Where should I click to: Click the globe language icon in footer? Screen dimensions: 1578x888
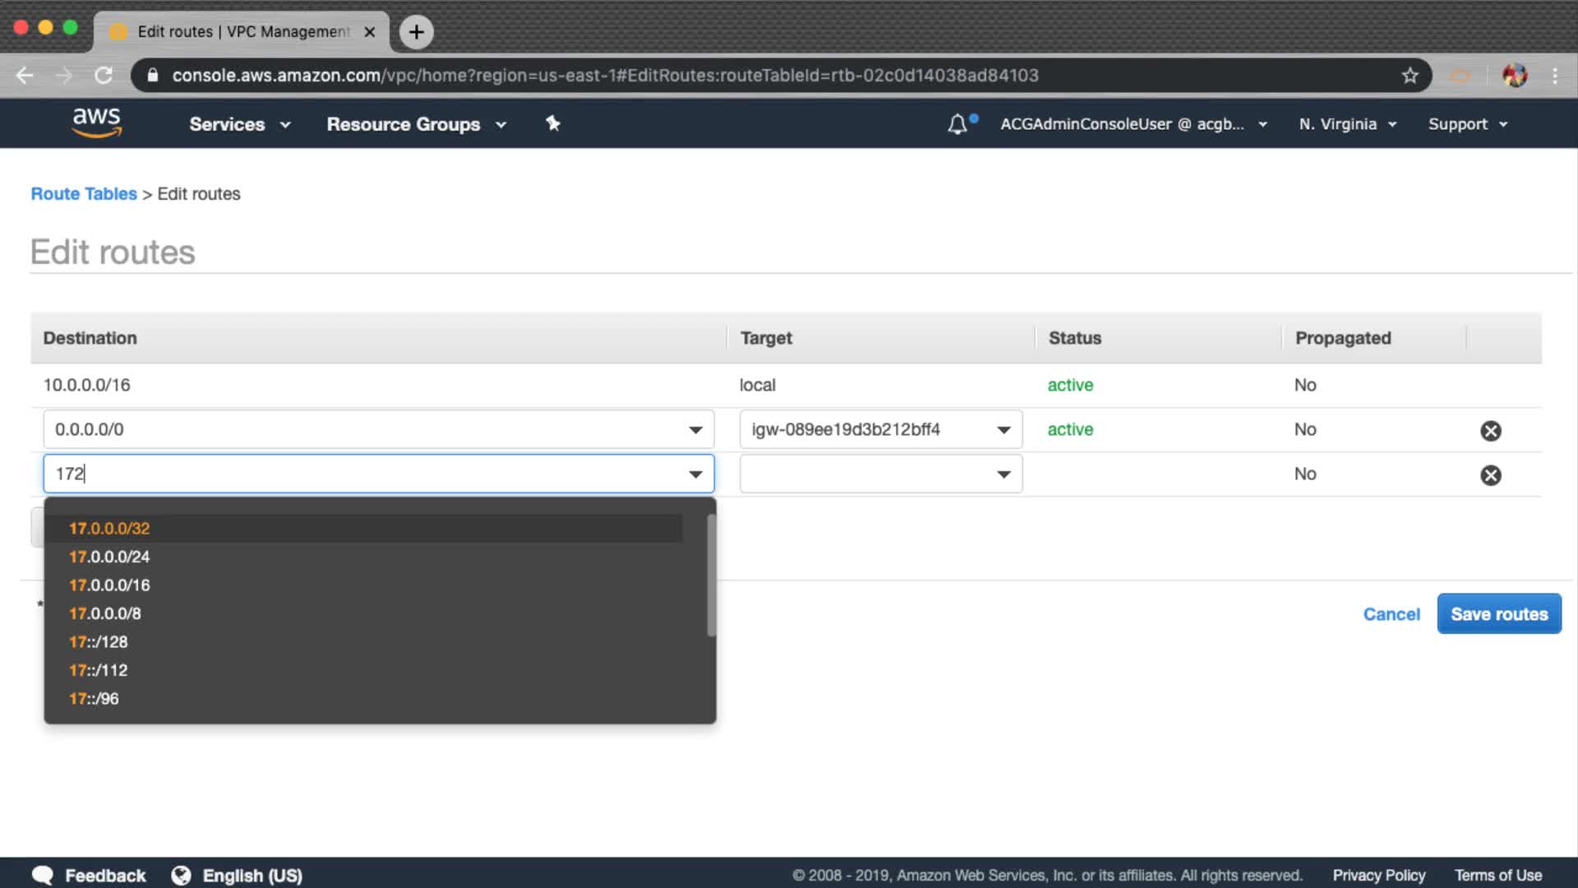pyautogui.click(x=181, y=875)
